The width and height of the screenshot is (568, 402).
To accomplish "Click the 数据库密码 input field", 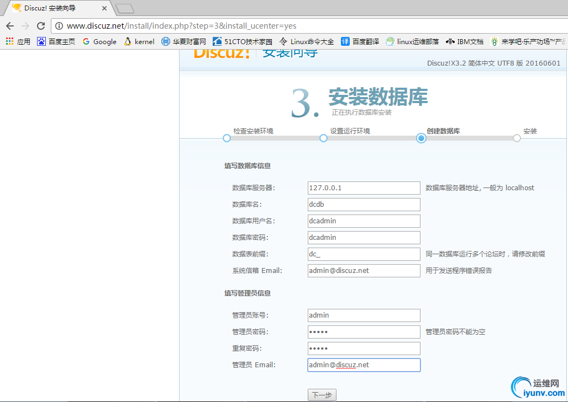I will [364, 238].
